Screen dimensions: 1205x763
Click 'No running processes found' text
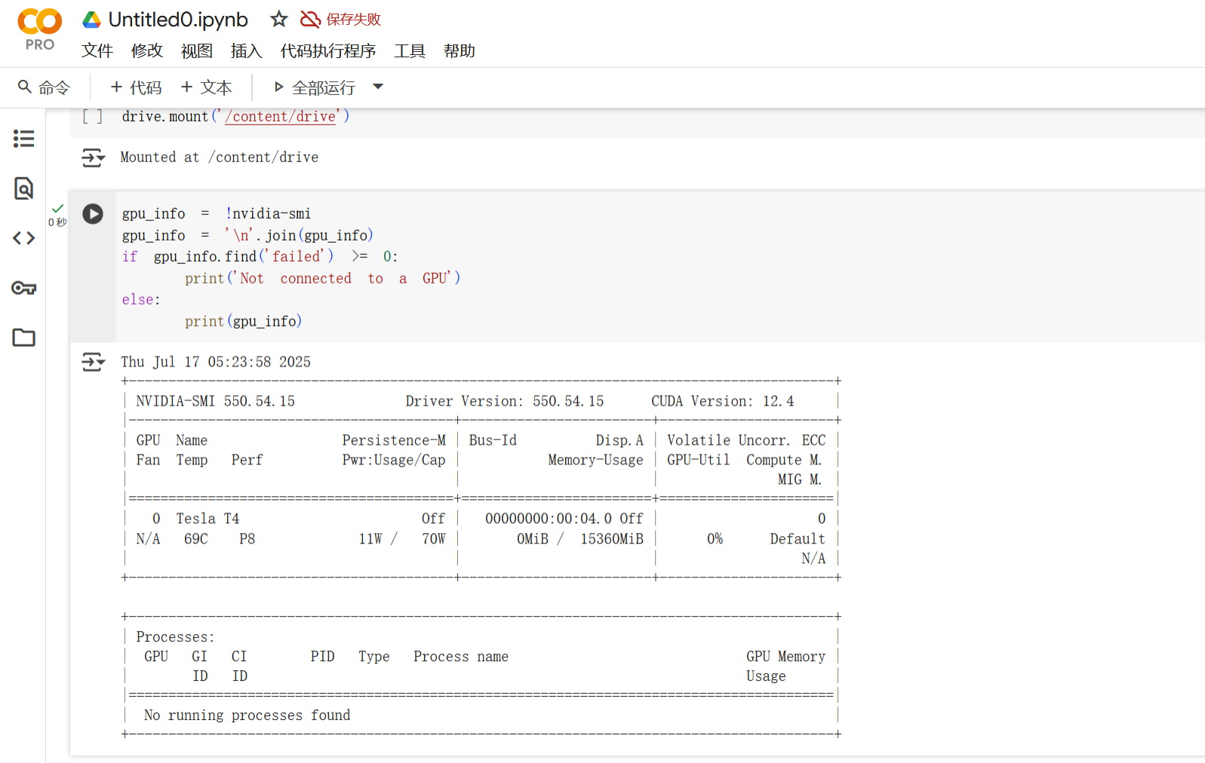click(247, 716)
